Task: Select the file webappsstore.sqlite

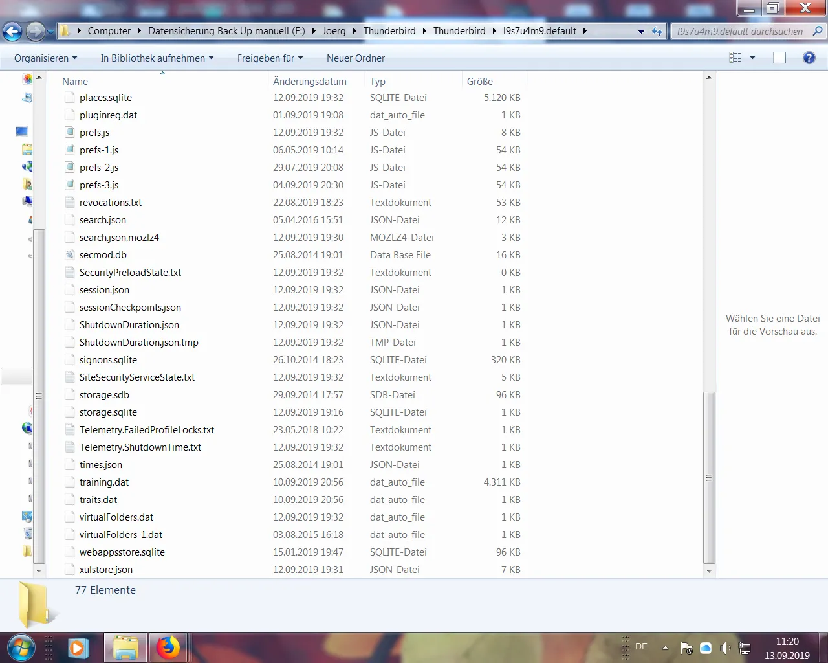Action: (122, 552)
